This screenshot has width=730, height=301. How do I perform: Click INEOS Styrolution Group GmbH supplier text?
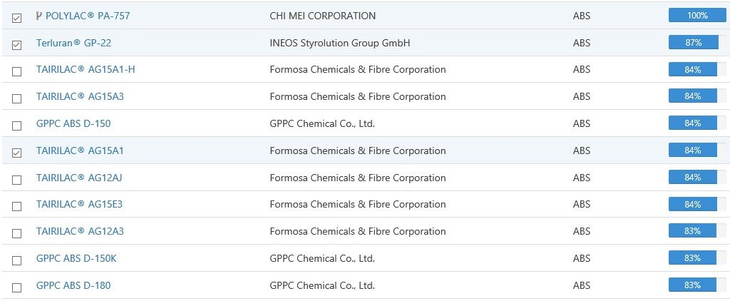click(340, 43)
